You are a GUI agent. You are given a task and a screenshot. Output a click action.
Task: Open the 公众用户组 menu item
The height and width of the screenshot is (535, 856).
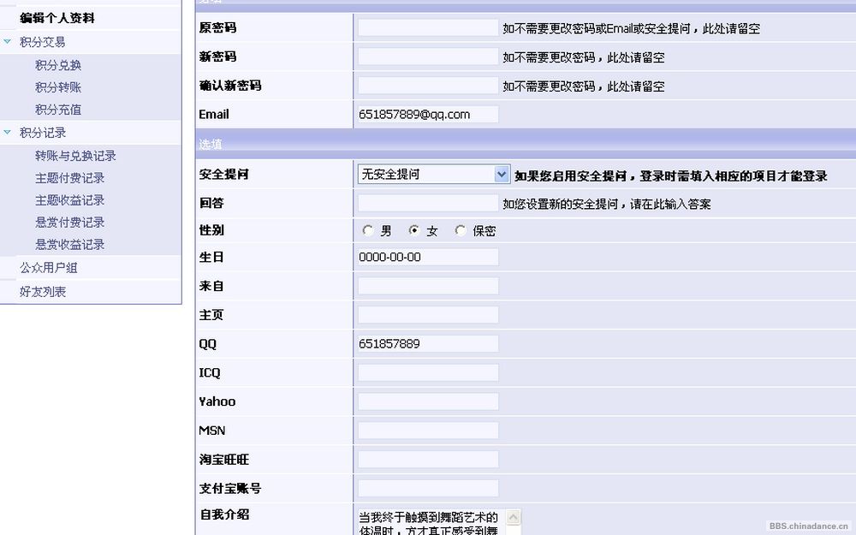point(49,268)
